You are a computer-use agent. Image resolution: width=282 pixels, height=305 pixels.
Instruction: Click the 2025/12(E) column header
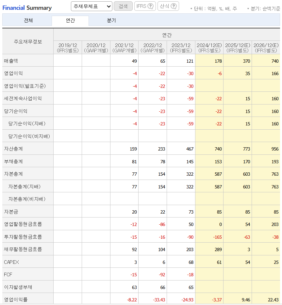238,48
